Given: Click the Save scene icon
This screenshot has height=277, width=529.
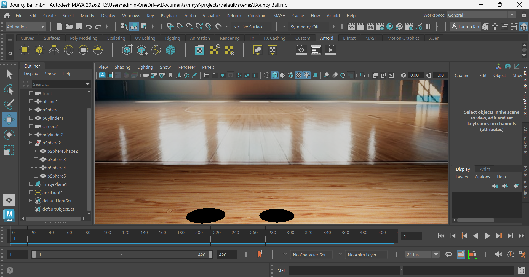Looking at the screenshot, I should point(79,27).
